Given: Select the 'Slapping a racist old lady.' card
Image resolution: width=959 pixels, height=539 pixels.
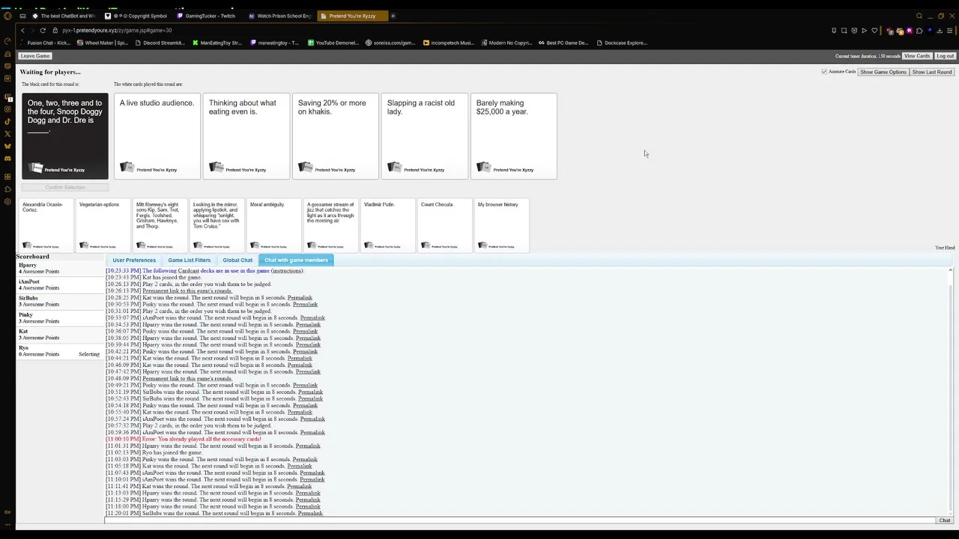Looking at the screenshot, I should (x=424, y=136).
